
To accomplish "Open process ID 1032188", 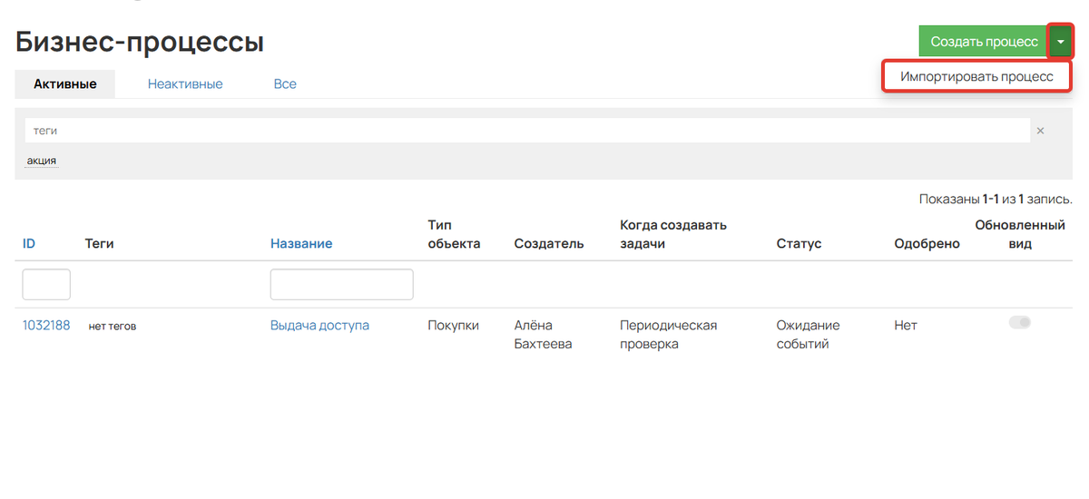I will pyautogui.click(x=46, y=325).
